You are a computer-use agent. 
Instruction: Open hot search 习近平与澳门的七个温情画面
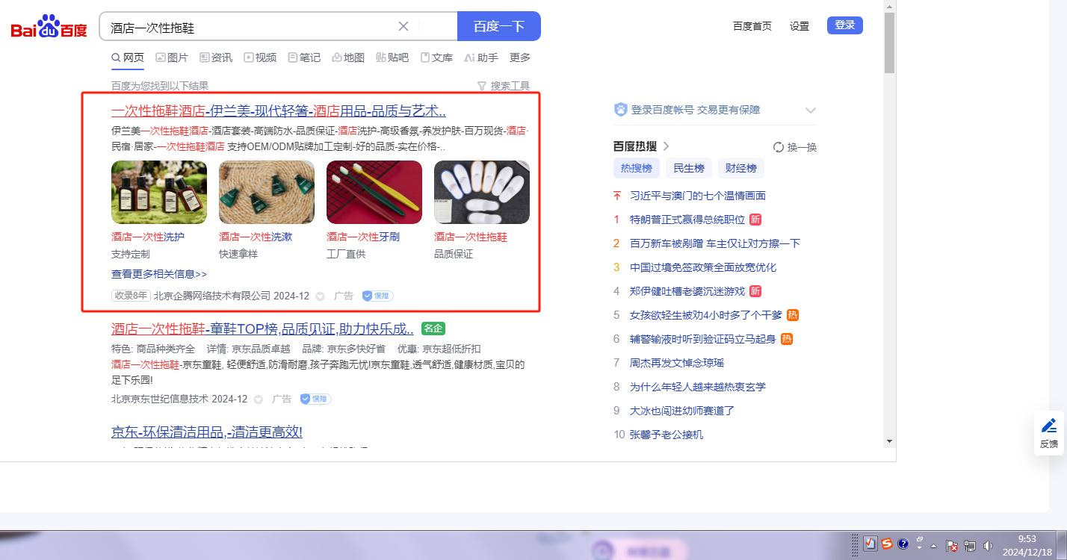pyautogui.click(x=698, y=196)
